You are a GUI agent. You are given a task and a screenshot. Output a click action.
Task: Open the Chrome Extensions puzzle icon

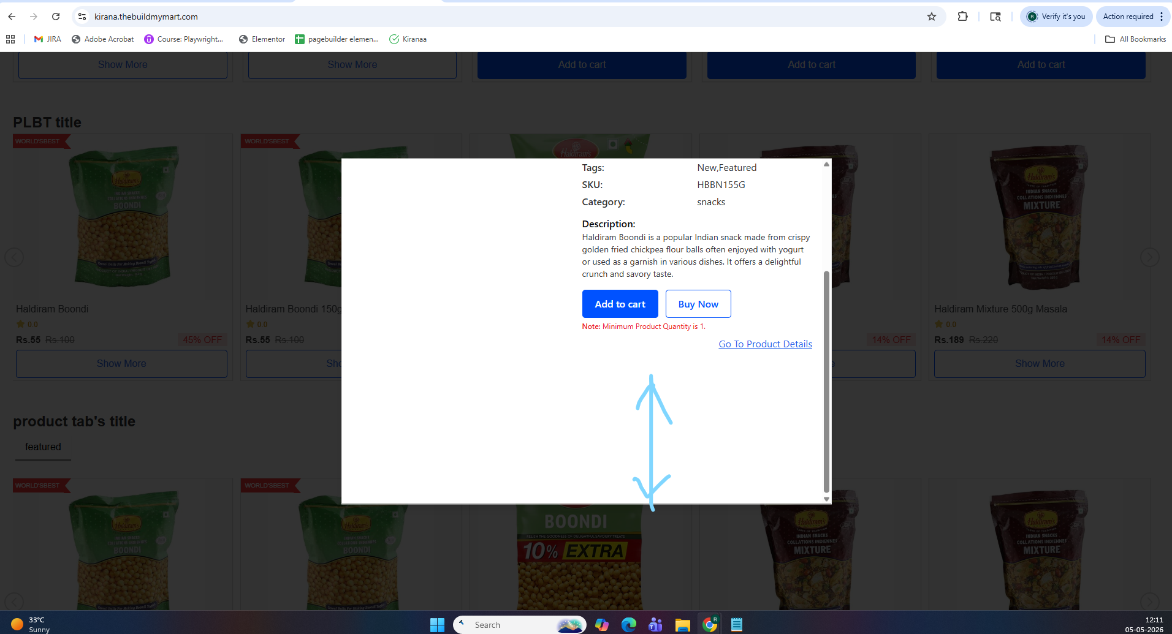coord(962,17)
